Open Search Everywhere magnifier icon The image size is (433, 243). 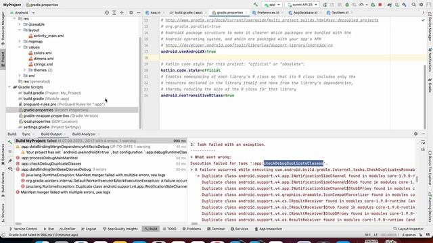[413, 5]
